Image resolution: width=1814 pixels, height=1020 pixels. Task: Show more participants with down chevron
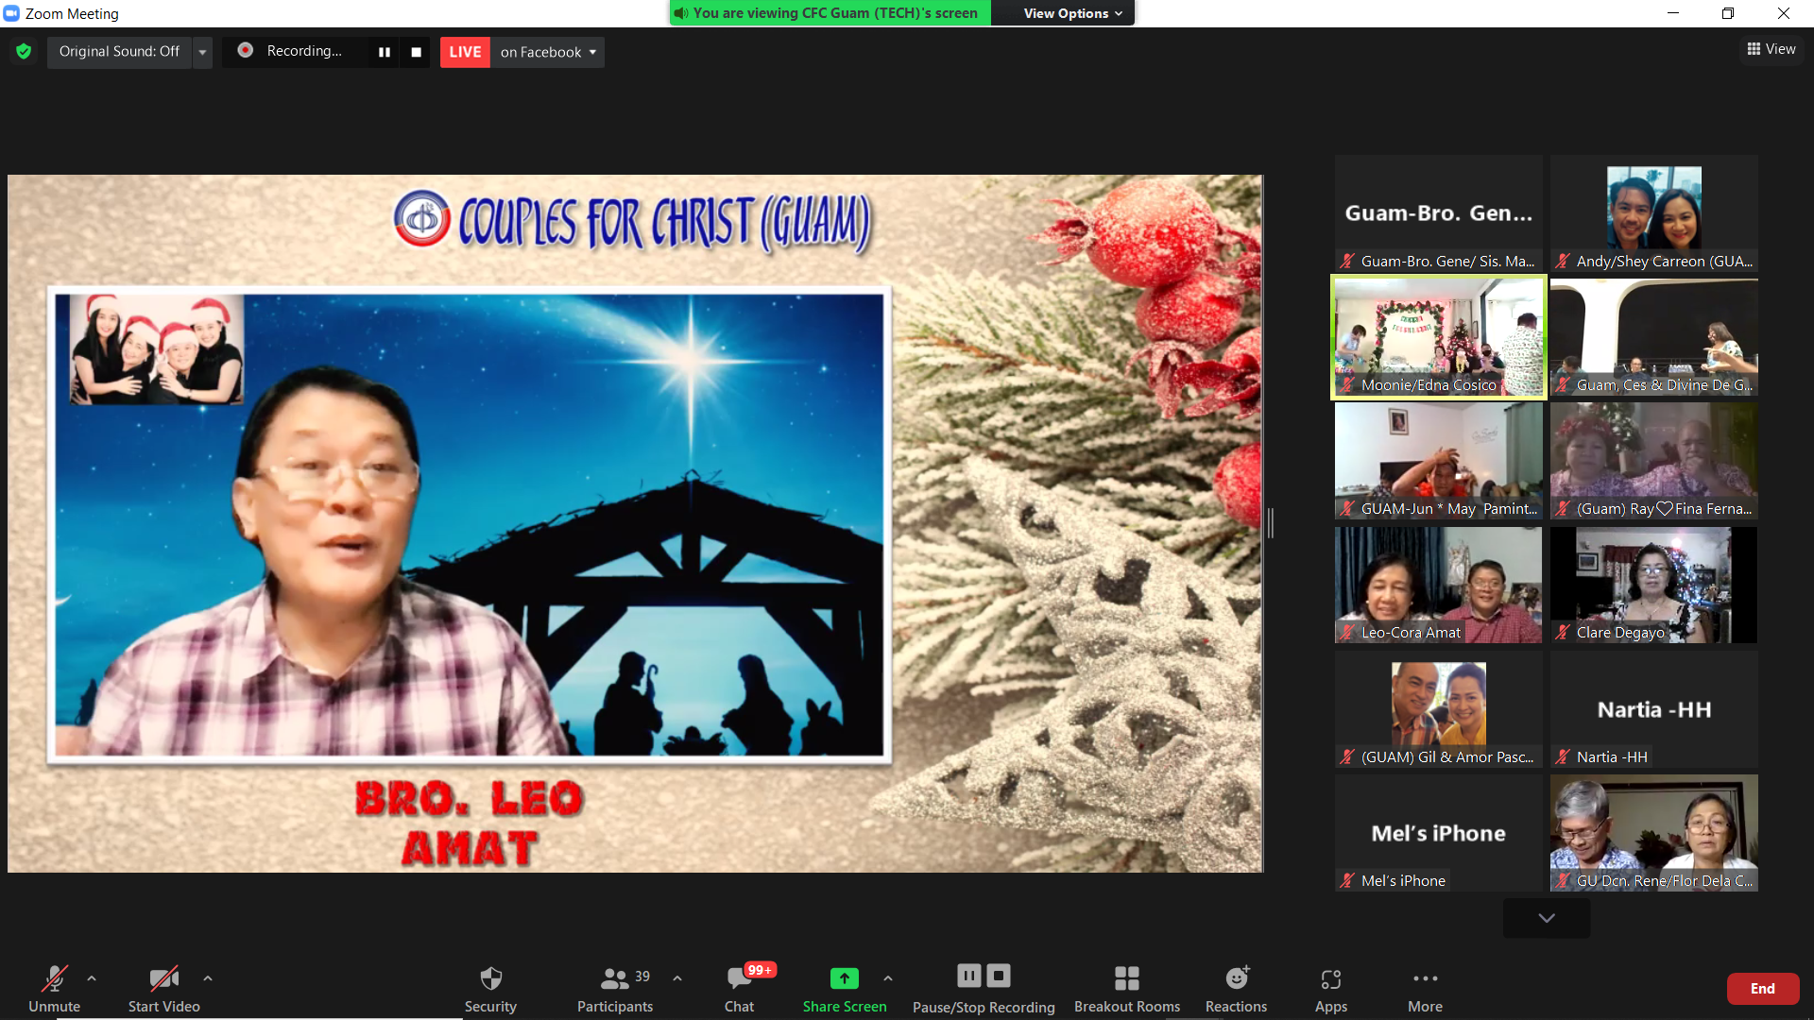pyautogui.click(x=1547, y=918)
